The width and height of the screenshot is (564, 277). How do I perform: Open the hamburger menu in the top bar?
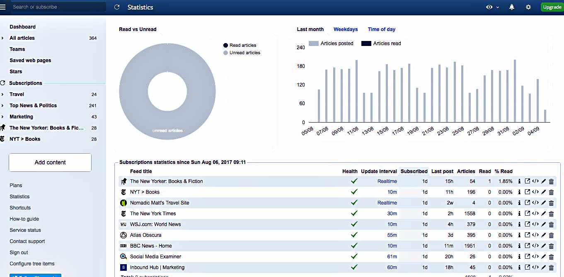click(x=3, y=7)
